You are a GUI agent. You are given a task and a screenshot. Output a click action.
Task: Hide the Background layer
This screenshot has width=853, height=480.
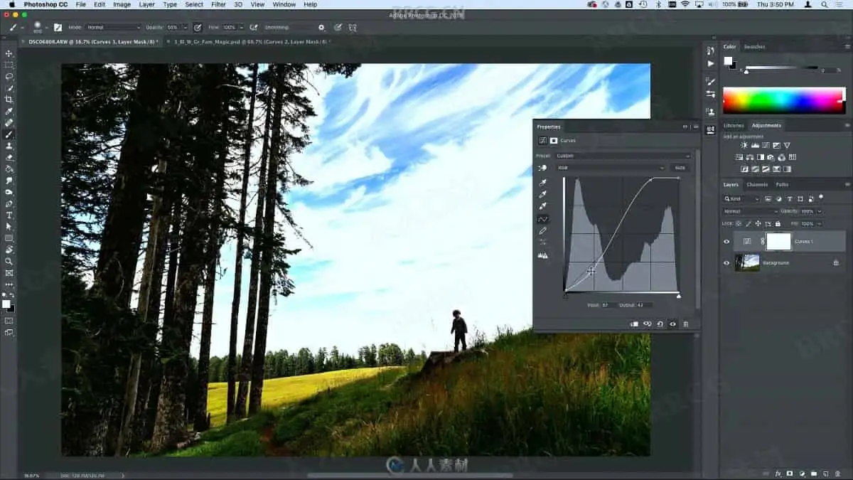coord(726,262)
